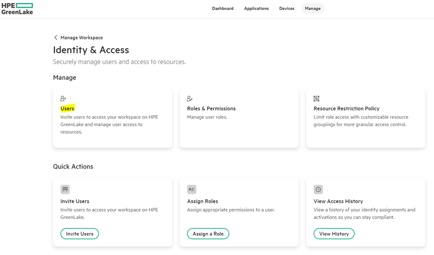Open the Resource Restriction Policy heading link
This screenshot has height=255, width=434.
click(346, 109)
